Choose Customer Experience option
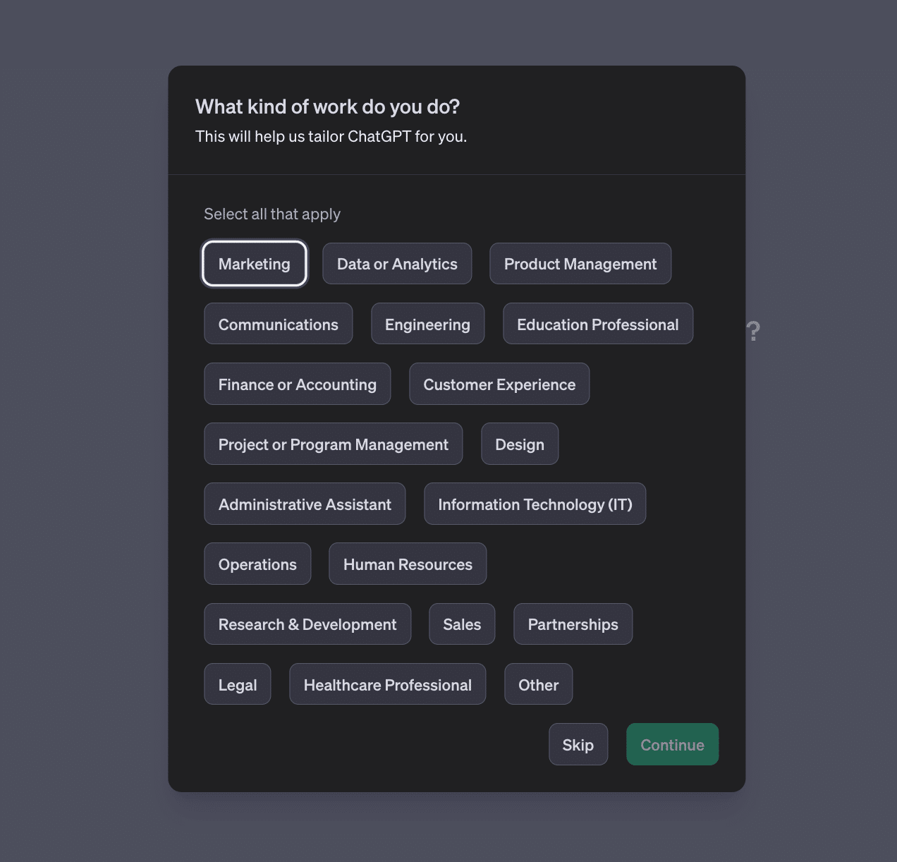897x862 pixels. (499, 384)
